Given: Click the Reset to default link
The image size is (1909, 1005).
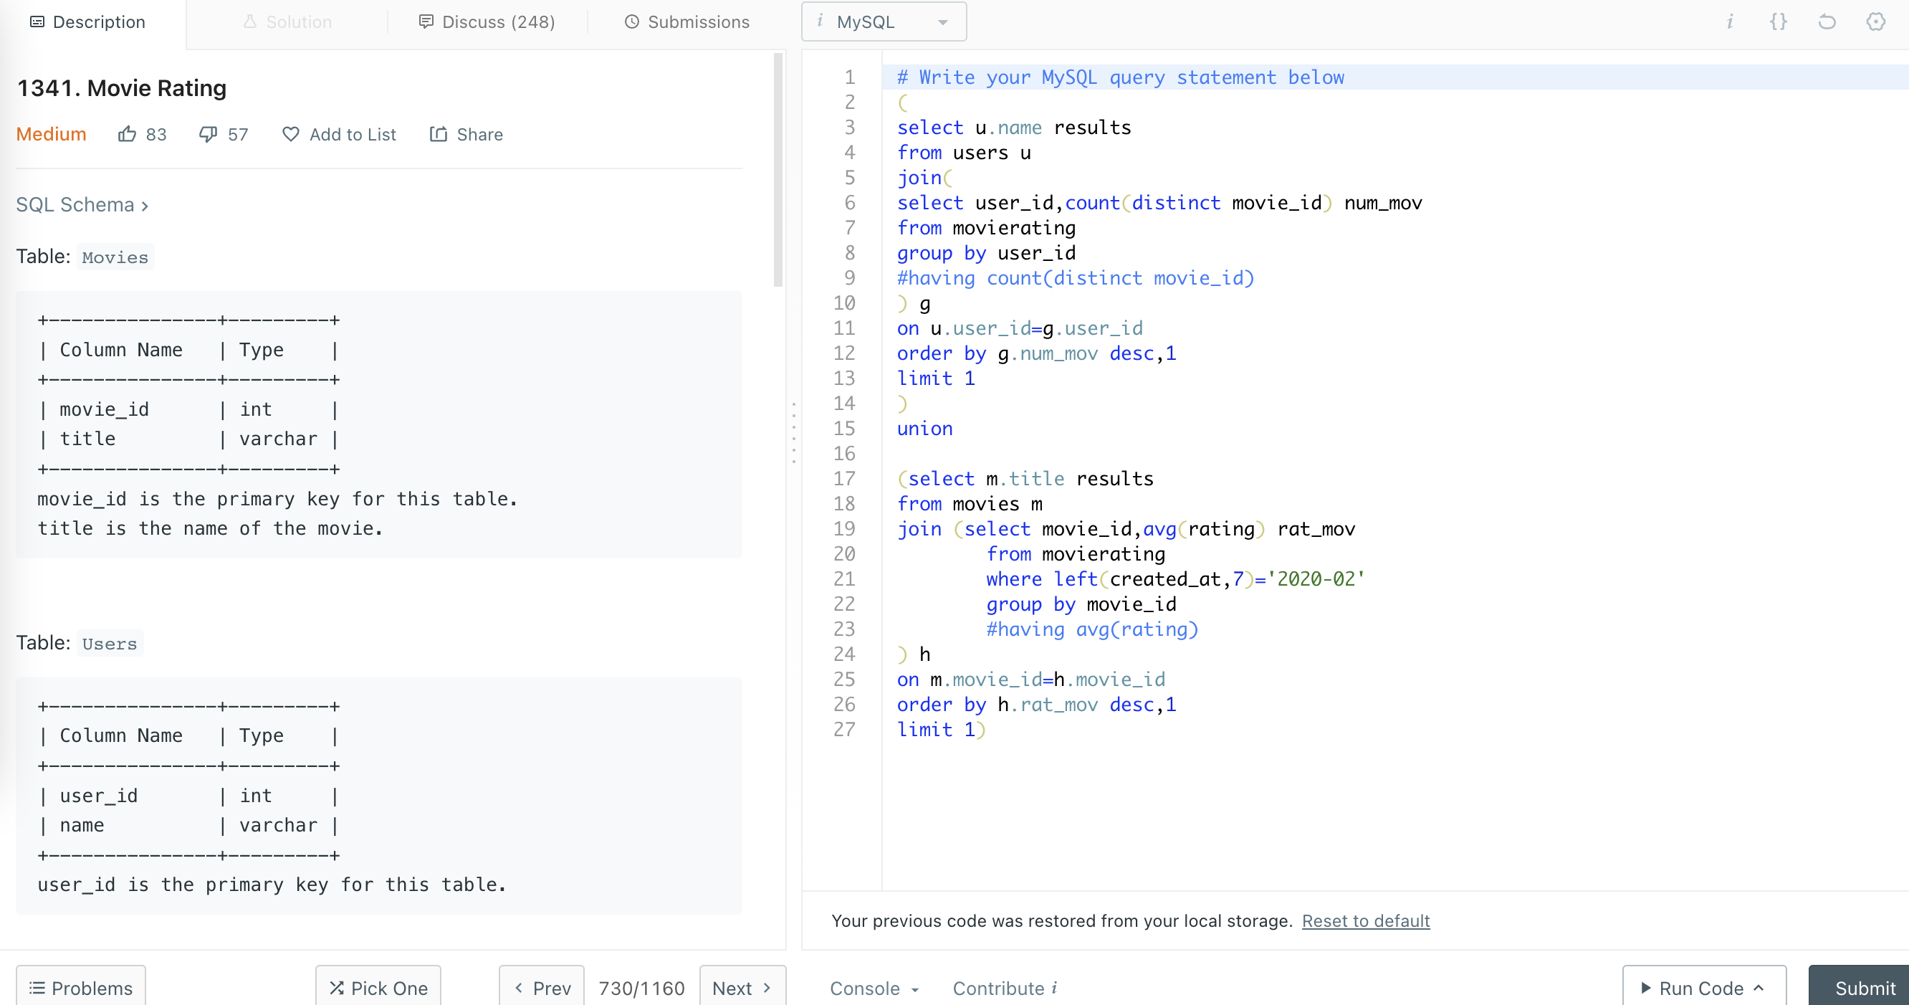Looking at the screenshot, I should click(x=1365, y=920).
